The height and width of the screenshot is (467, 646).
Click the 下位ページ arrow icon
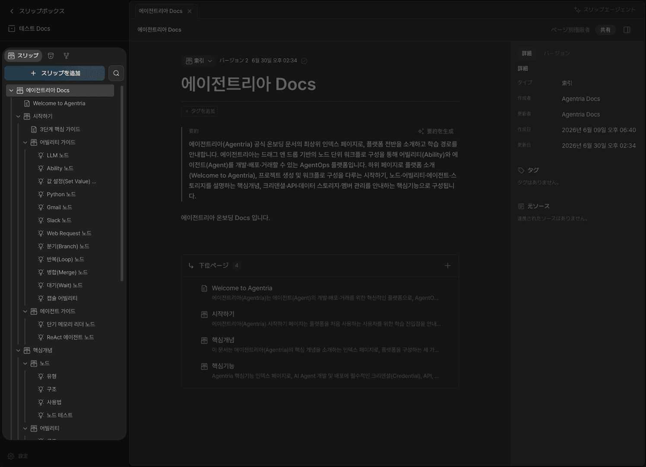point(191,266)
